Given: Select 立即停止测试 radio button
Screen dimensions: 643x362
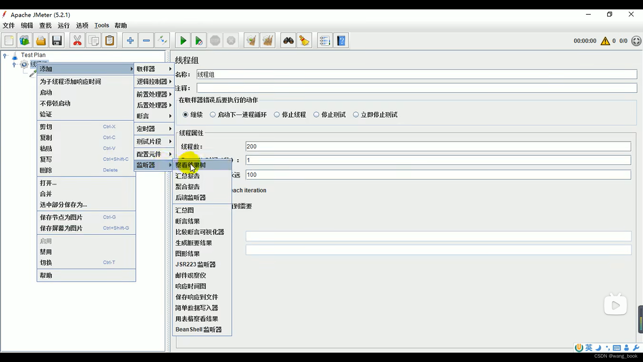Looking at the screenshot, I should [x=356, y=115].
